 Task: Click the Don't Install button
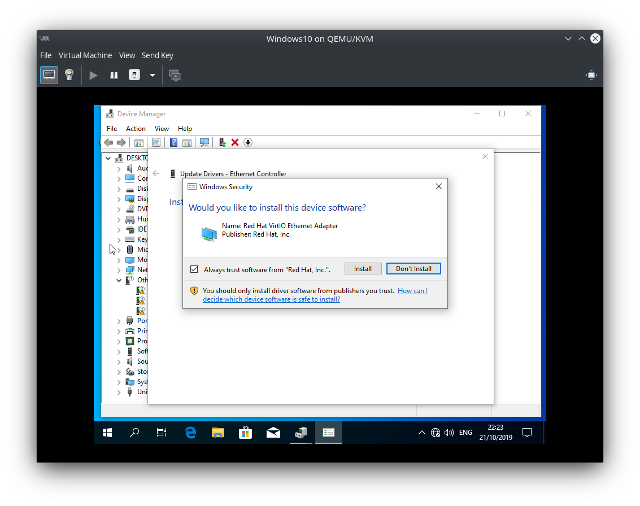click(413, 269)
